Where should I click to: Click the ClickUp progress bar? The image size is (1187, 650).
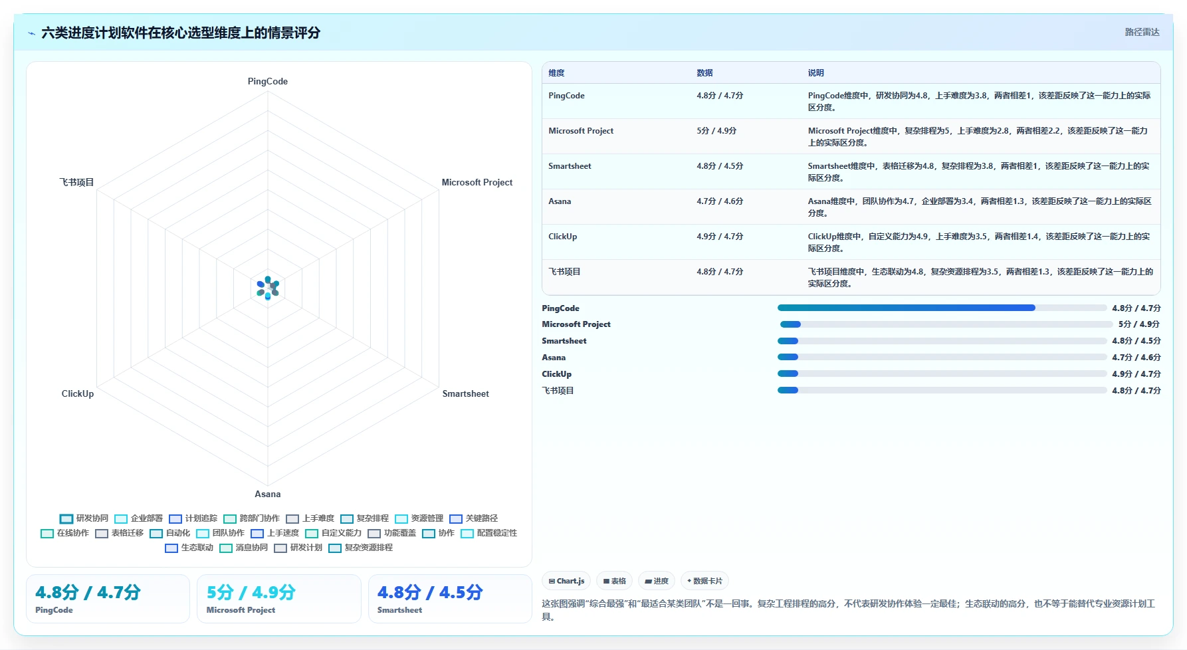(x=942, y=374)
